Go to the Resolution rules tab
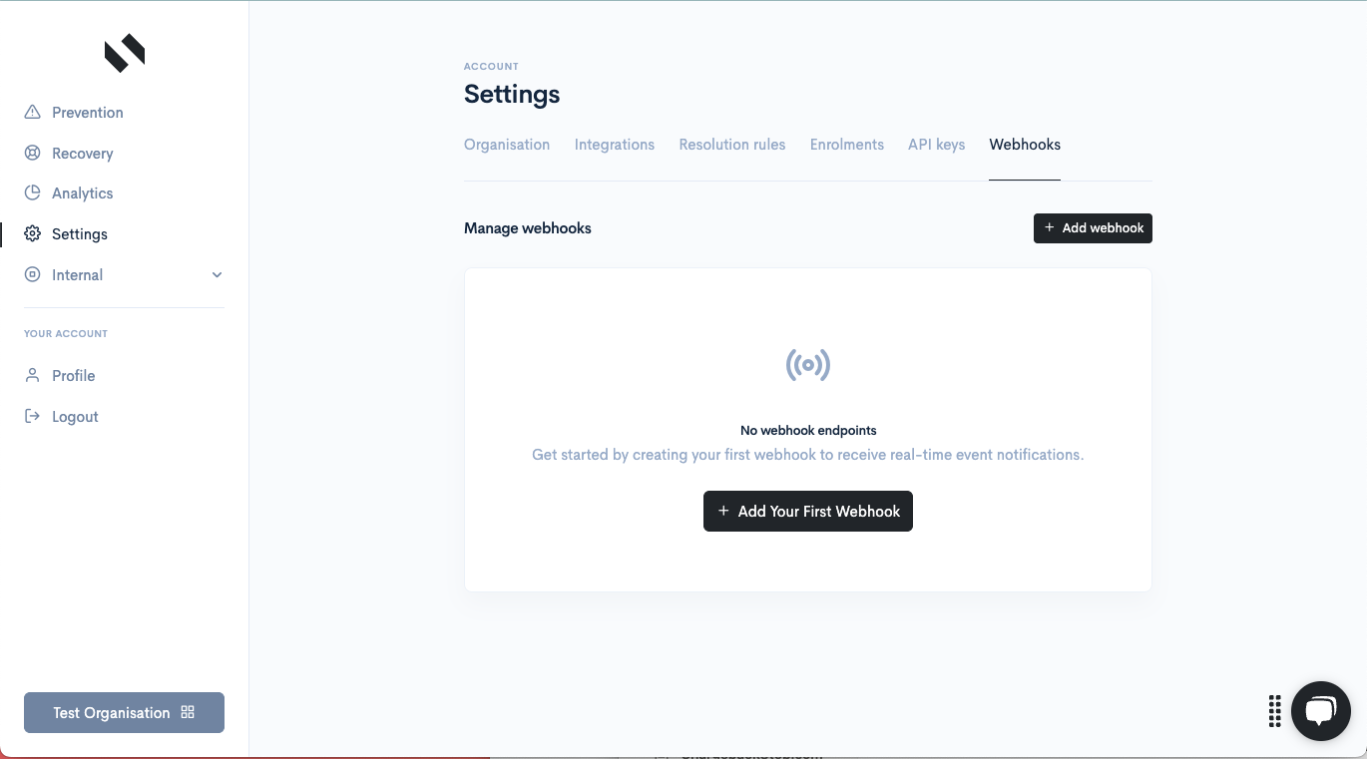The height and width of the screenshot is (759, 1367). [732, 145]
